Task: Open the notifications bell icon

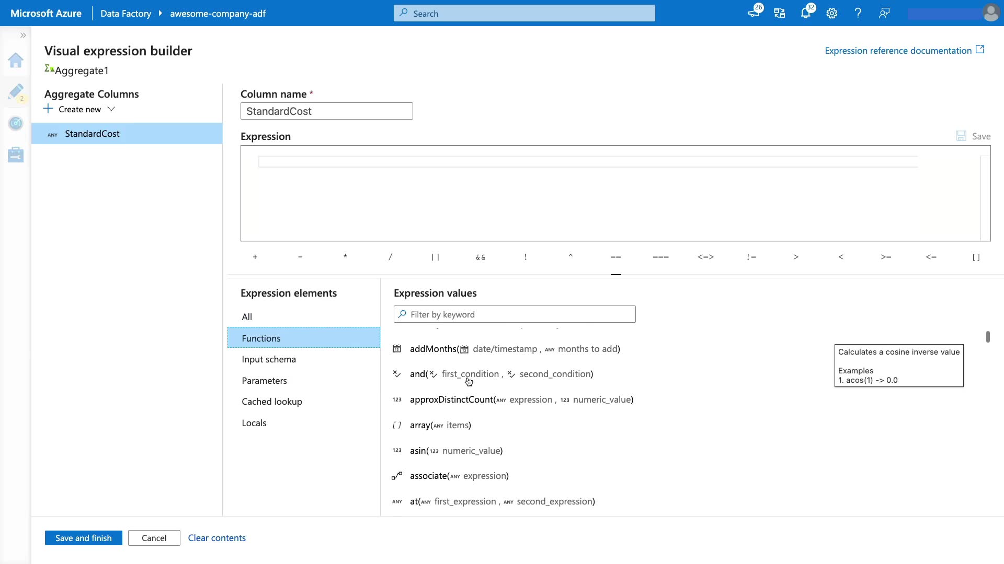Action: point(805,14)
